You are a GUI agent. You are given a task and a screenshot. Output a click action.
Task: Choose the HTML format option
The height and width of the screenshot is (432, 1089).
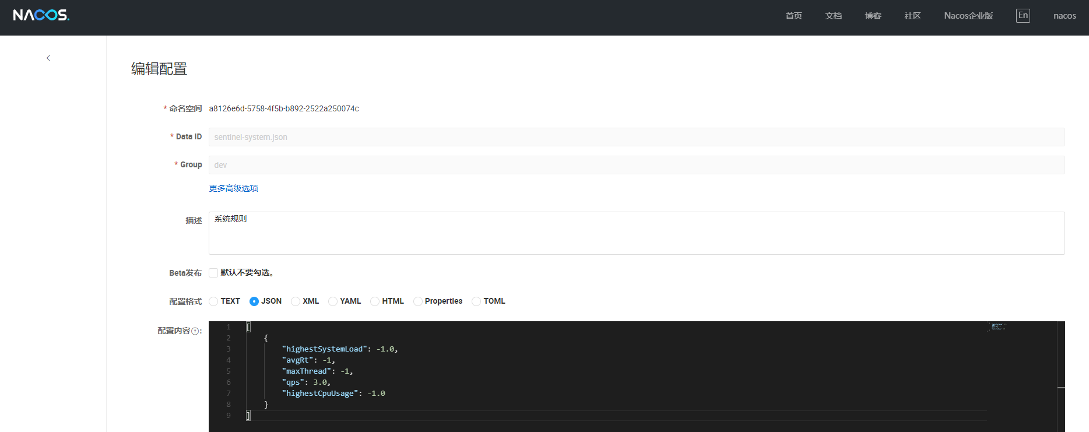tap(375, 301)
